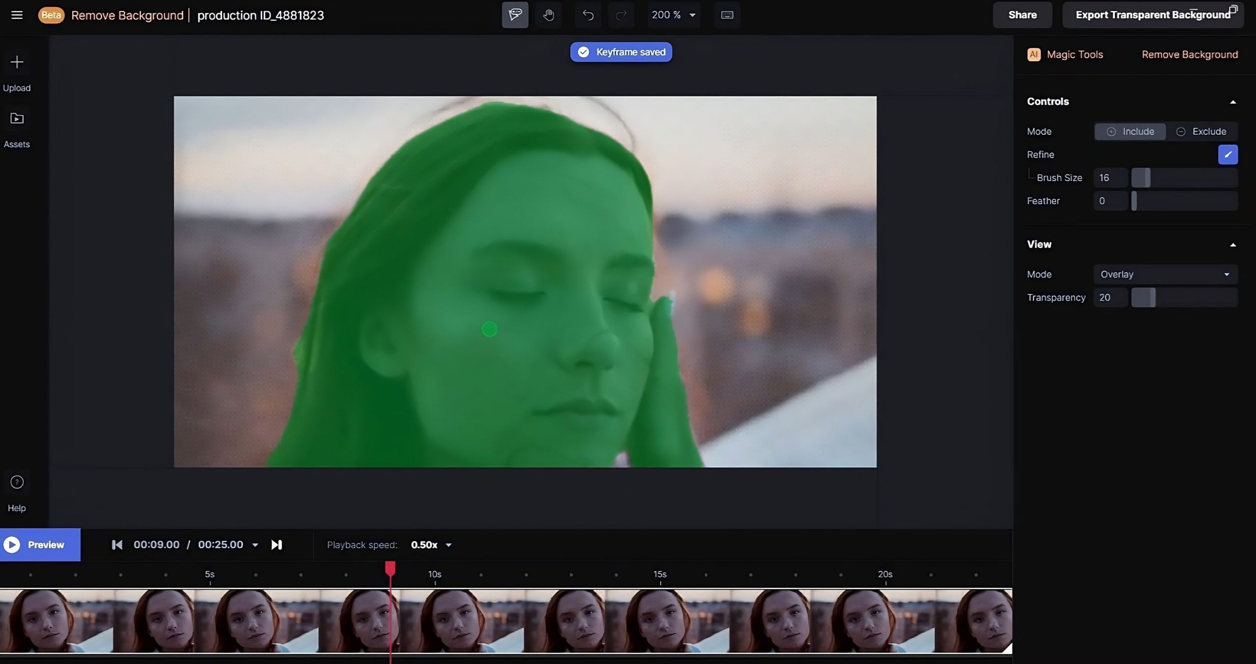The width and height of the screenshot is (1256, 664).
Task: Open the Remove Background tab
Action: (1189, 54)
